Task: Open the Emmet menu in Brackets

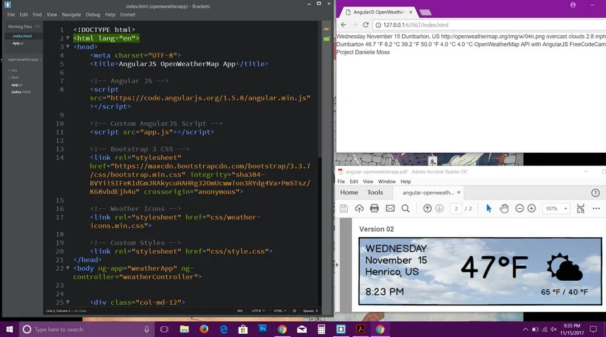Action: [x=128, y=15]
